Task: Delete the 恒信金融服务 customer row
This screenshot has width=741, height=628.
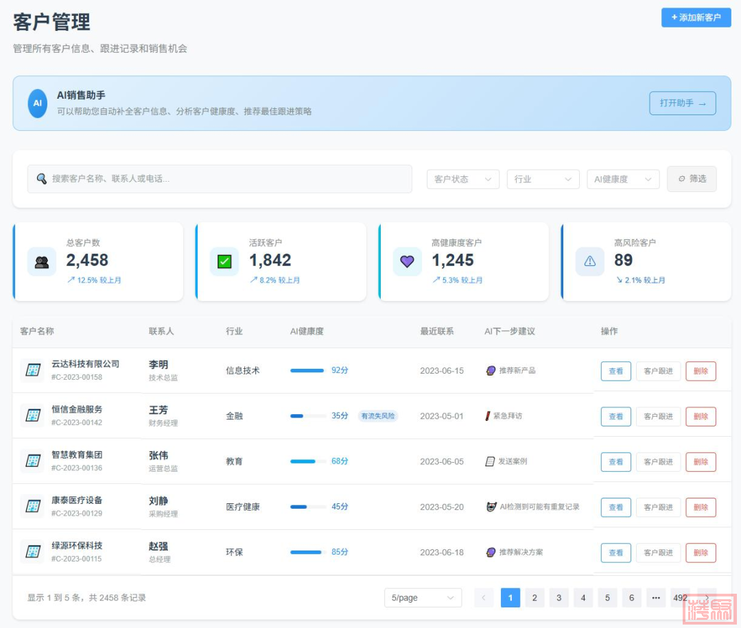Action: (701, 416)
